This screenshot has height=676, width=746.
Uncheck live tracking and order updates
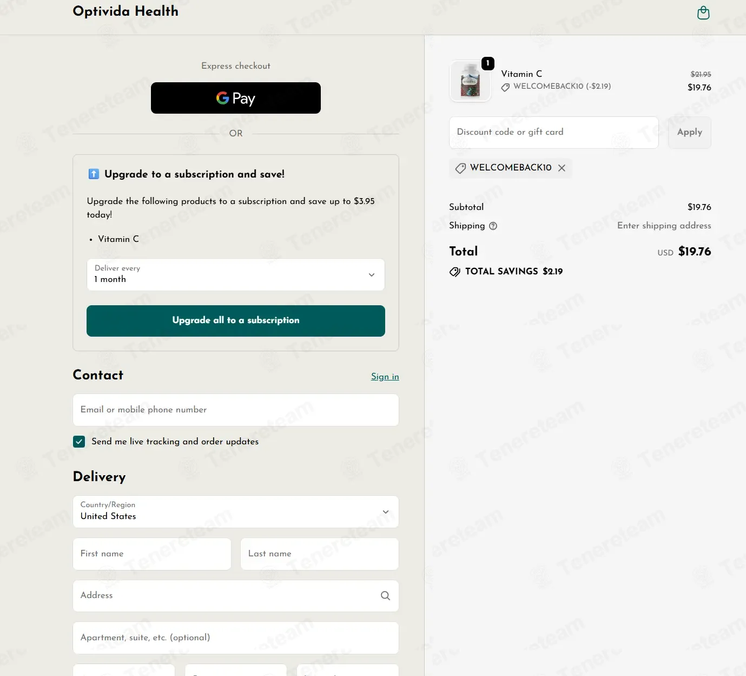pyautogui.click(x=79, y=442)
